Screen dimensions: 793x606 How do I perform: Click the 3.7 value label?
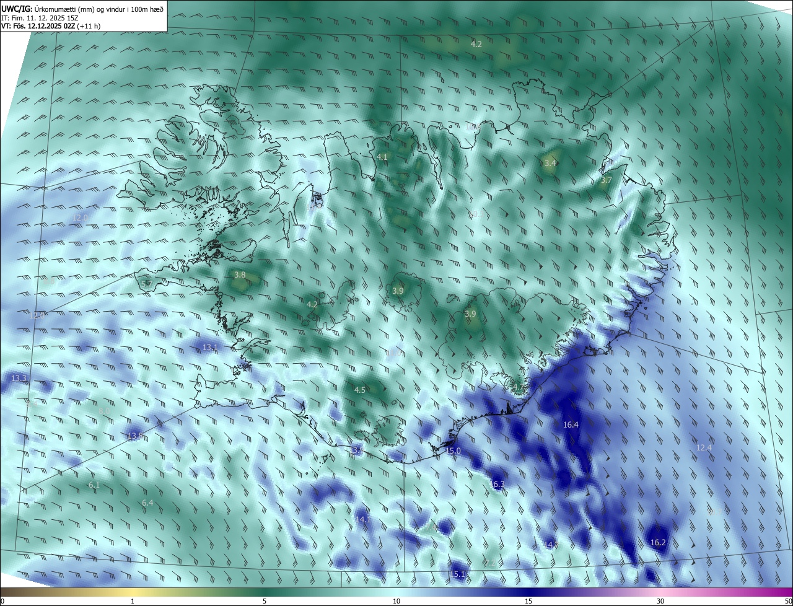point(606,180)
